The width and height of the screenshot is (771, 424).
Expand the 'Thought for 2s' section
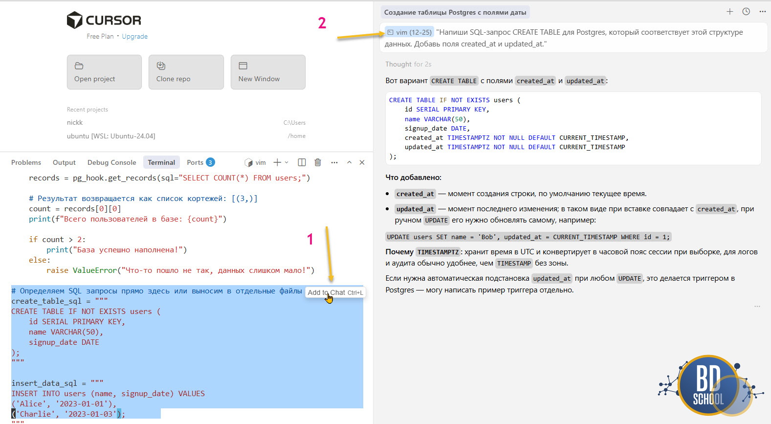pos(408,64)
